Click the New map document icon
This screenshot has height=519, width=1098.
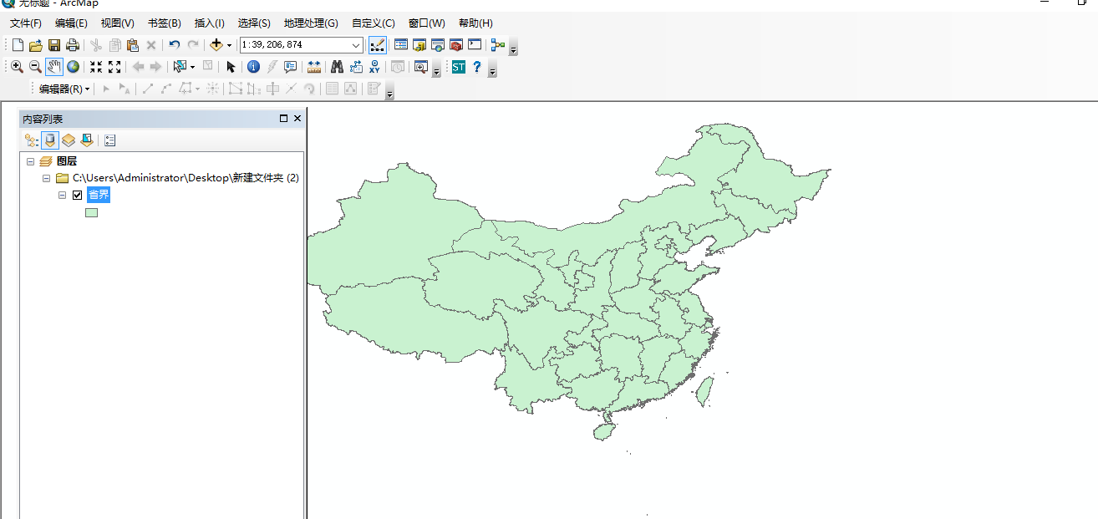(x=18, y=45)
